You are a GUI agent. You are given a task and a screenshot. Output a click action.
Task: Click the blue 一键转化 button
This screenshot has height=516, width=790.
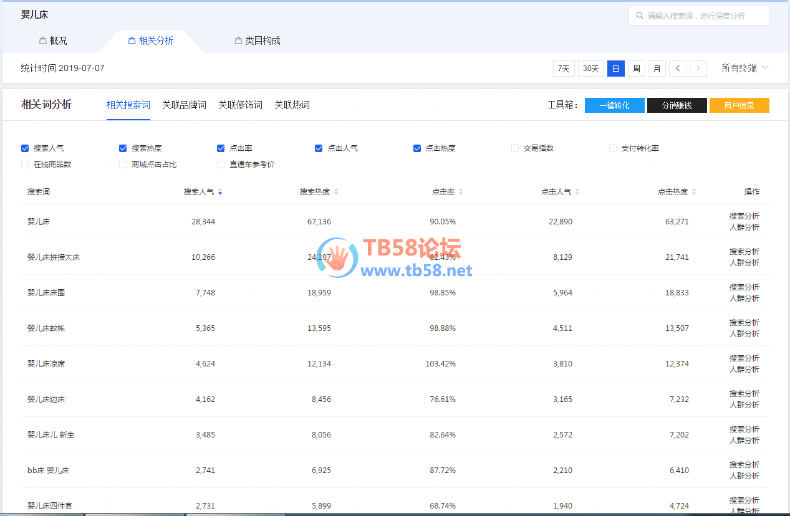[614, 105]
